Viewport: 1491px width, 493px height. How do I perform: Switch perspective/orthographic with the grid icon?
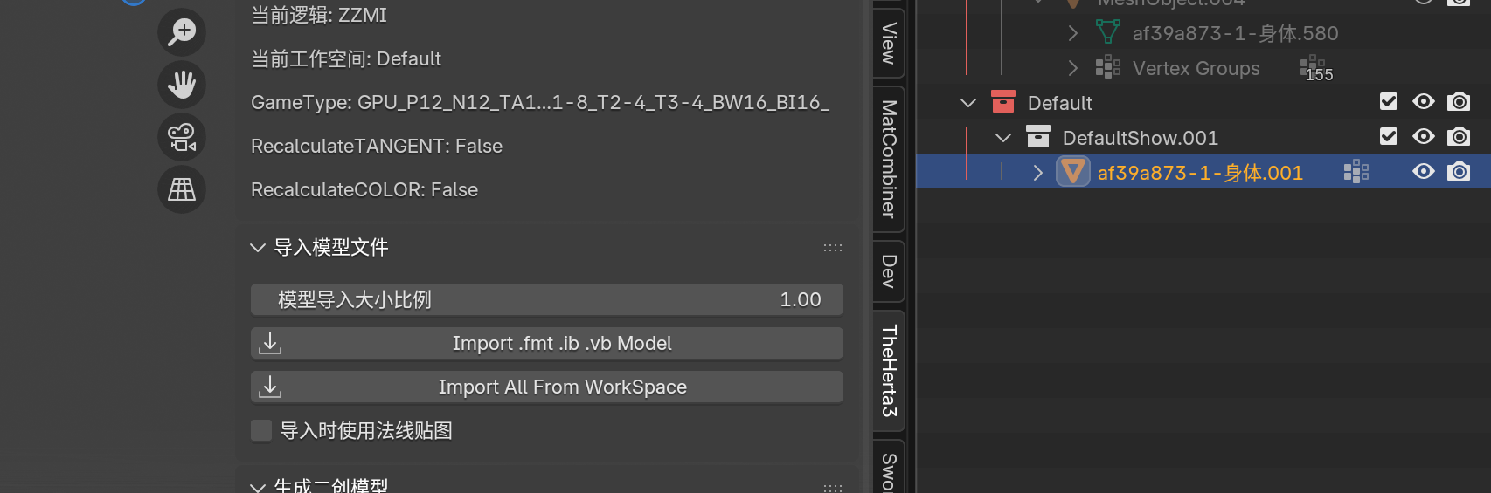pos(182,189)
